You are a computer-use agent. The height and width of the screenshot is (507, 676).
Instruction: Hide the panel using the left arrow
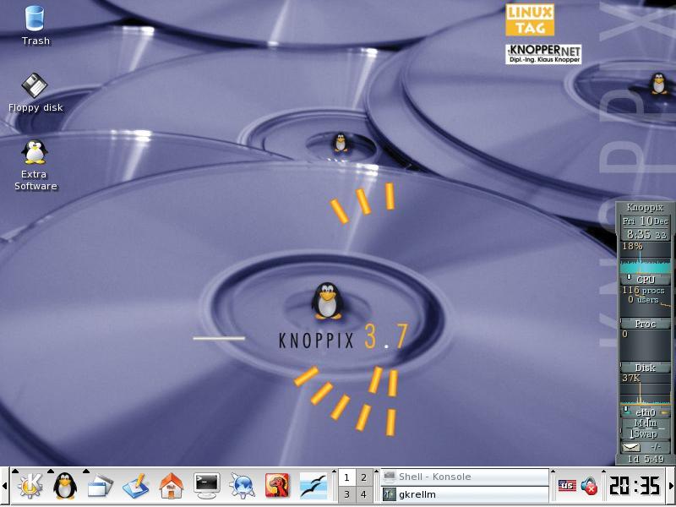pos(5,487)
